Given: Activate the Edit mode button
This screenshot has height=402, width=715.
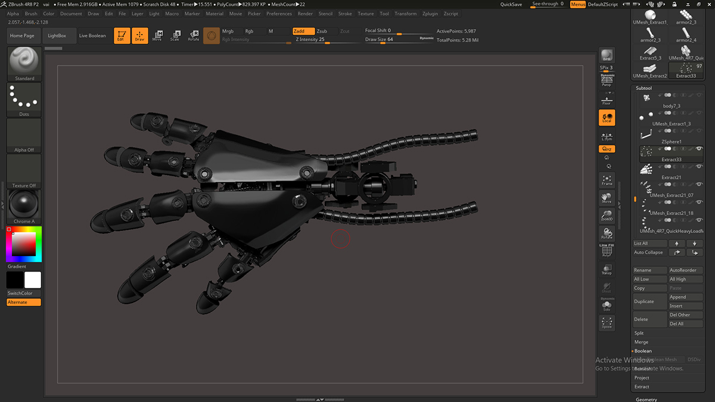Looking at the screenshot, I should click(122, 36).
